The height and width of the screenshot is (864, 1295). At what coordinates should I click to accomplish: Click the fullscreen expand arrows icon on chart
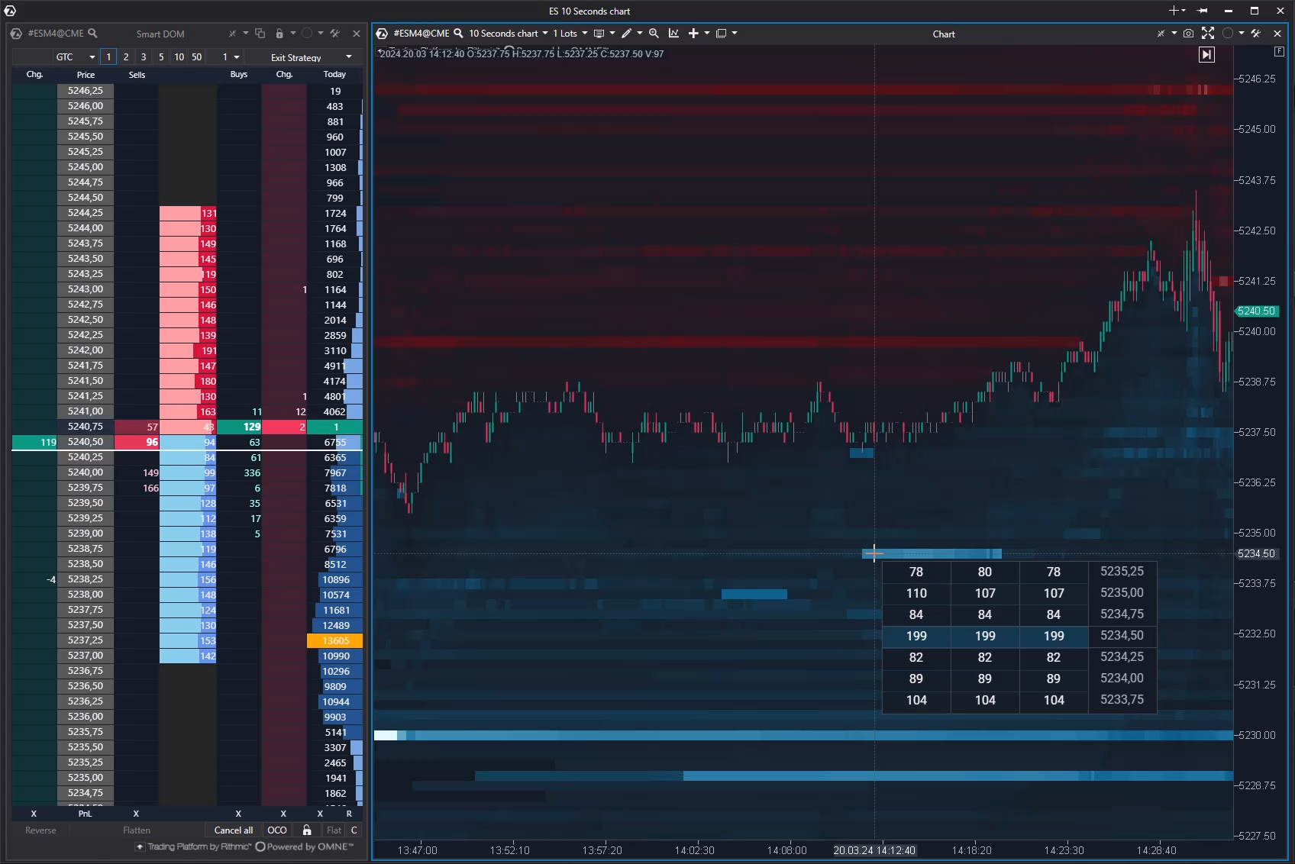click(x=1208, y=34)
